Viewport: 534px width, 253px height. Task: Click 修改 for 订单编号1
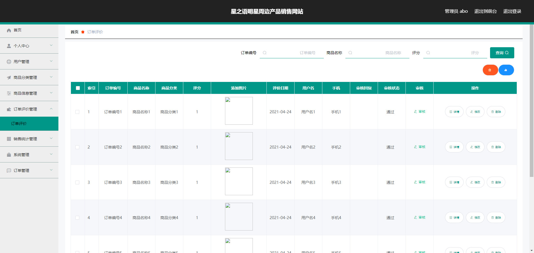[x=475, y=112]
